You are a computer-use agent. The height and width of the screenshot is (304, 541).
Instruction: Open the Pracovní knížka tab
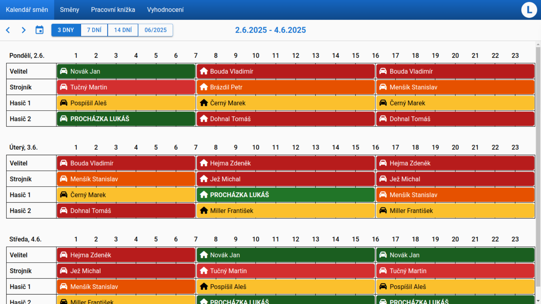click(x=113, y=10)
